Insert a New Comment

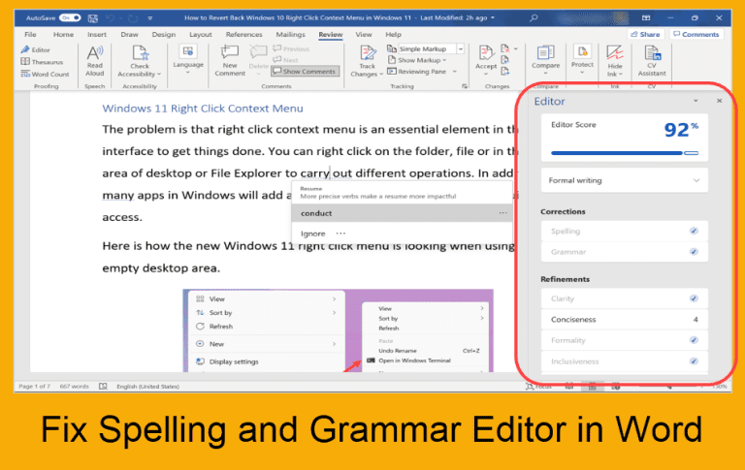pyautogui.click(x=230, y=60)
